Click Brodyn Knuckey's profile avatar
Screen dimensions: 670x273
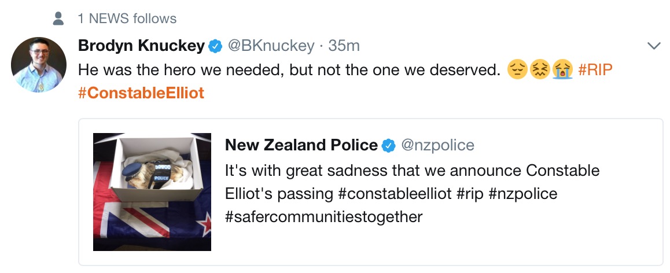39,65
